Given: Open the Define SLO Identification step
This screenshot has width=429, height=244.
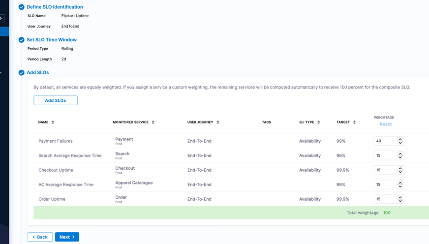Looking at the screenshot, I should click(55, 7).
